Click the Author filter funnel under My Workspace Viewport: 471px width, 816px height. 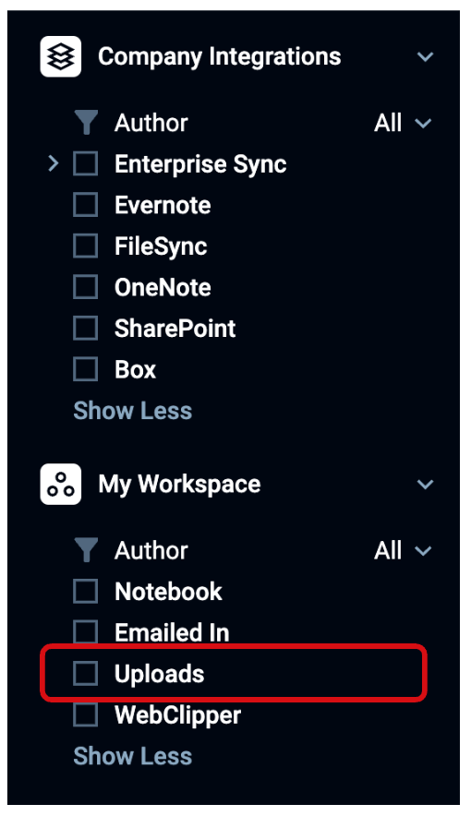(x=86, y=550)
